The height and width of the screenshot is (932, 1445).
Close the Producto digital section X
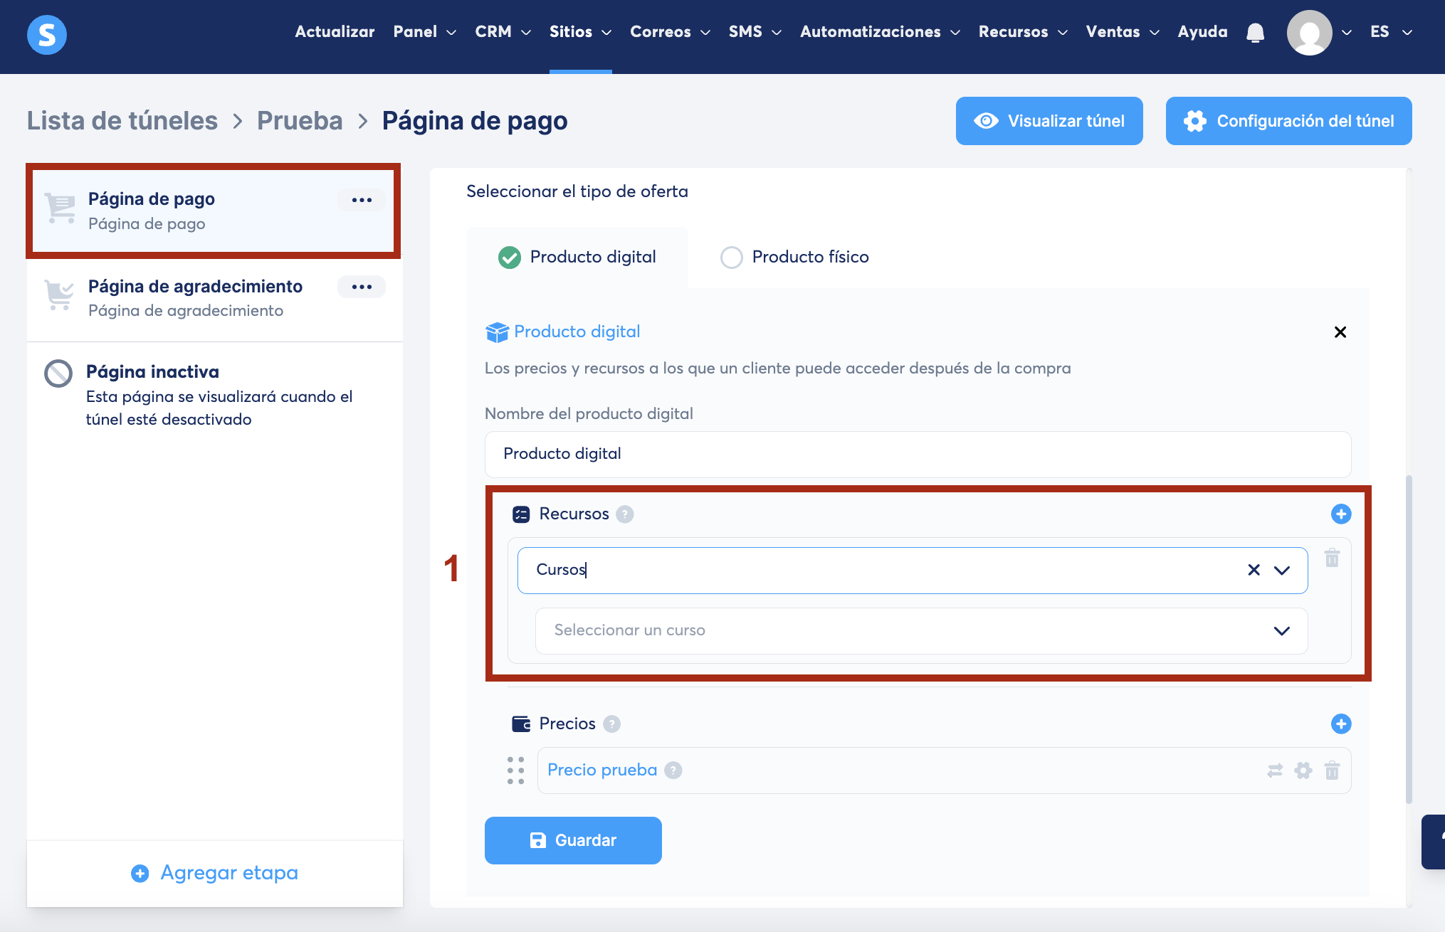coord(1340,332)
